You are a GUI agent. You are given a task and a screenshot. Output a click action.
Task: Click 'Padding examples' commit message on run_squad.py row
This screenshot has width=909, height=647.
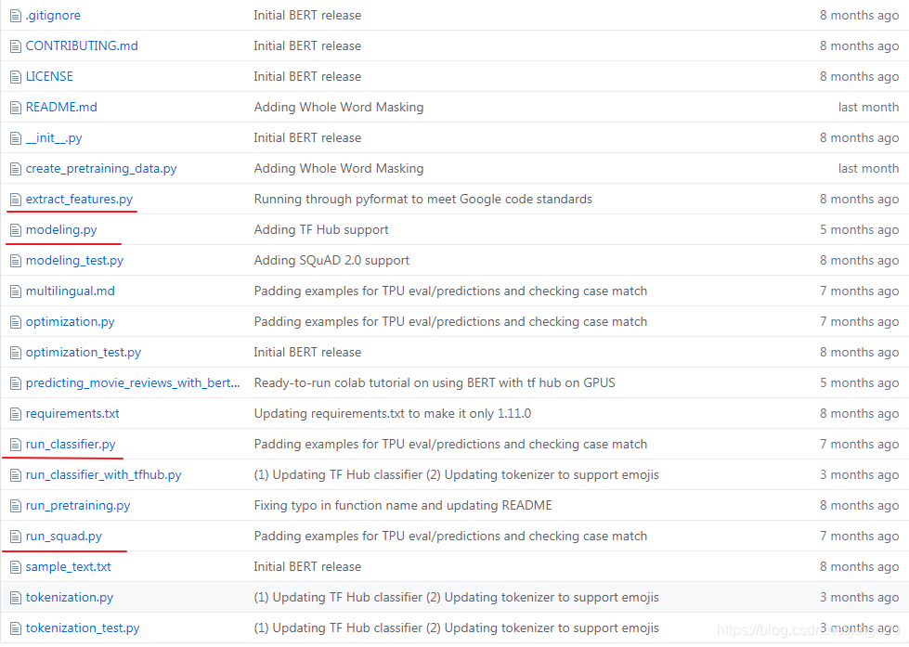[450, 537]
